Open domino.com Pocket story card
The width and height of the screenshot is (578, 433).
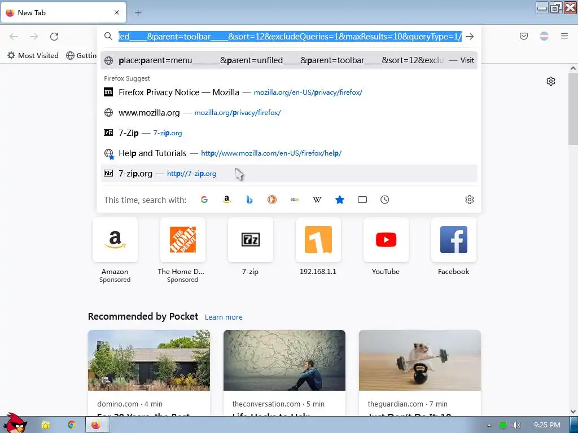click(x=149, y=373)
